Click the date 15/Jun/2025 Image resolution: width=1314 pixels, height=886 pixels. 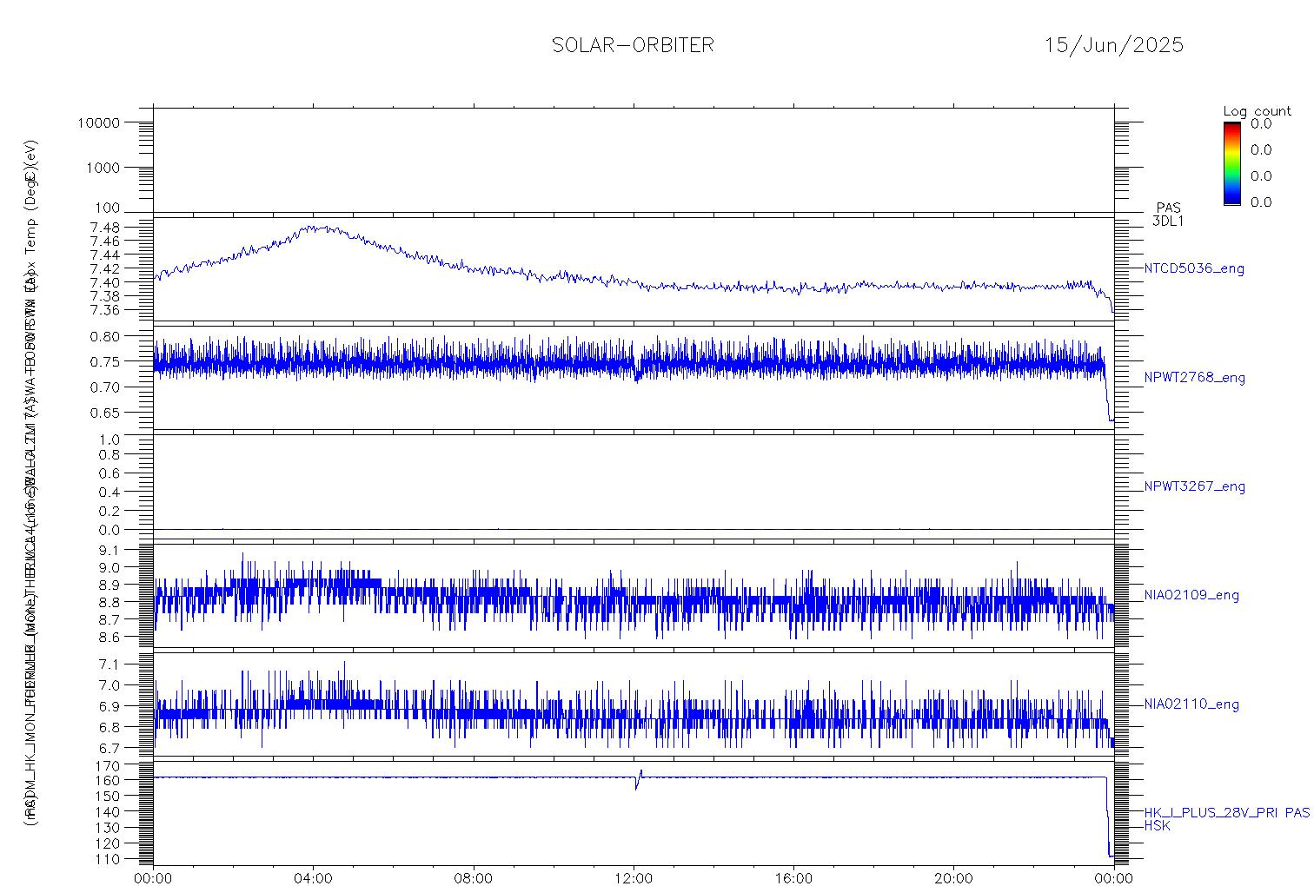pos(1113,45)
